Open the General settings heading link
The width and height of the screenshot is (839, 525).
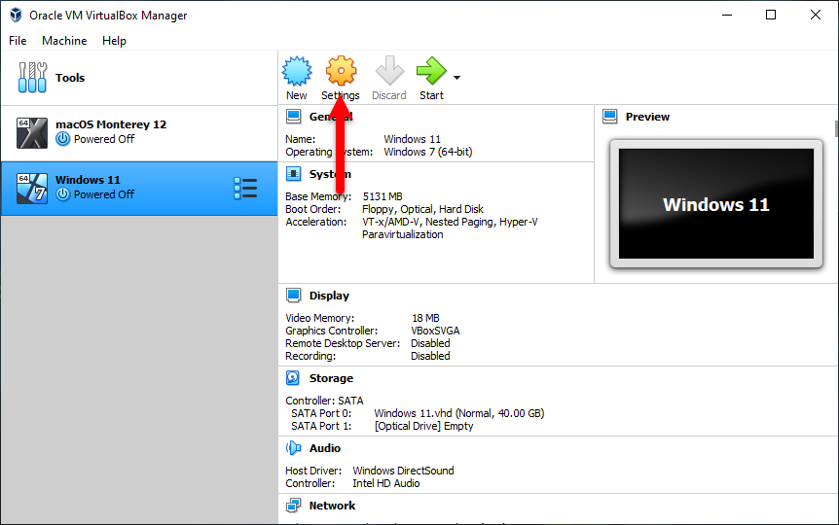[331, 117]
